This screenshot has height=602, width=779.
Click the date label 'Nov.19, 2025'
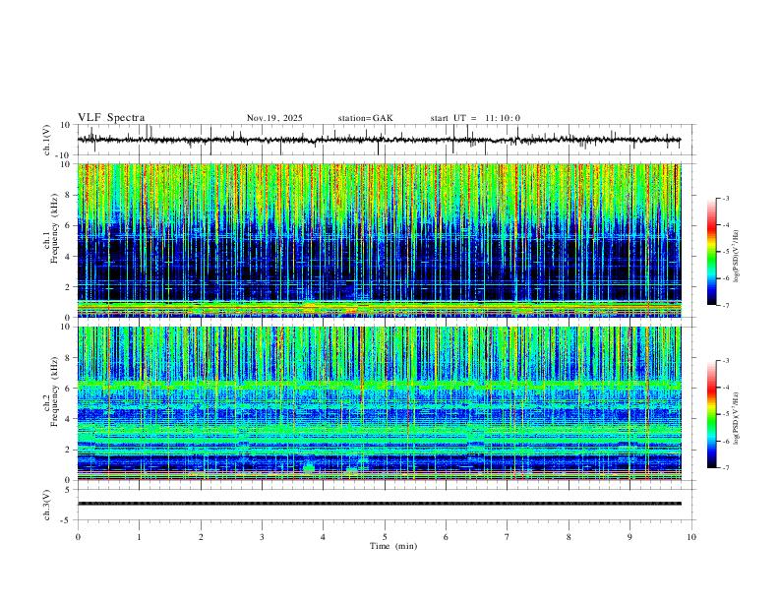tap(274, 118)
